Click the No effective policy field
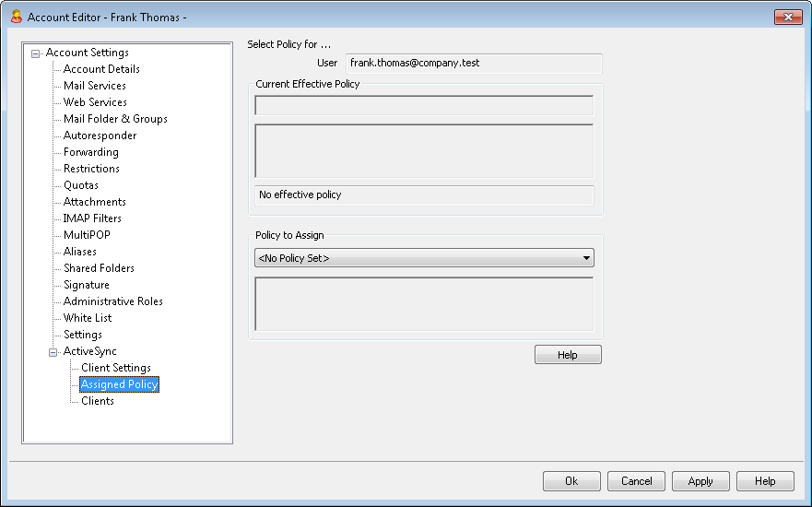 (424, 195)
